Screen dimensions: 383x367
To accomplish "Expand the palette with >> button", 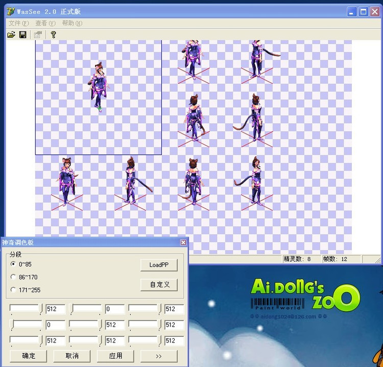I will click(x=159, y=356).
